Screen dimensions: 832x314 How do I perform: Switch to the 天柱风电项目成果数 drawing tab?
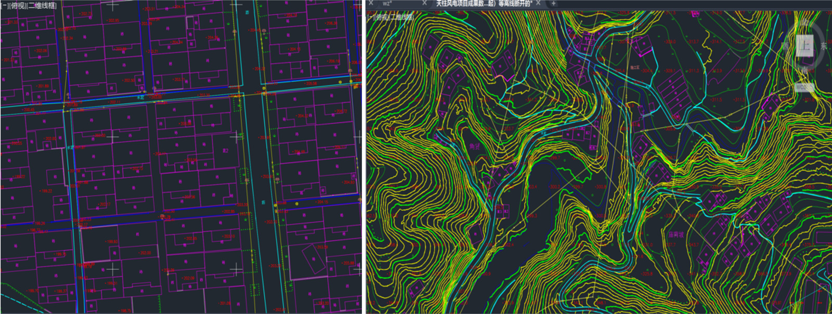[483, 3]
